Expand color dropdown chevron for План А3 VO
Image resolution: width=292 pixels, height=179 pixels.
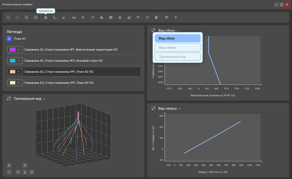(x=18, y=83)
